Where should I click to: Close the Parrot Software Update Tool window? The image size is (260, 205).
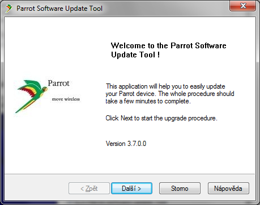pyautogui.click(x=243, y=6)
